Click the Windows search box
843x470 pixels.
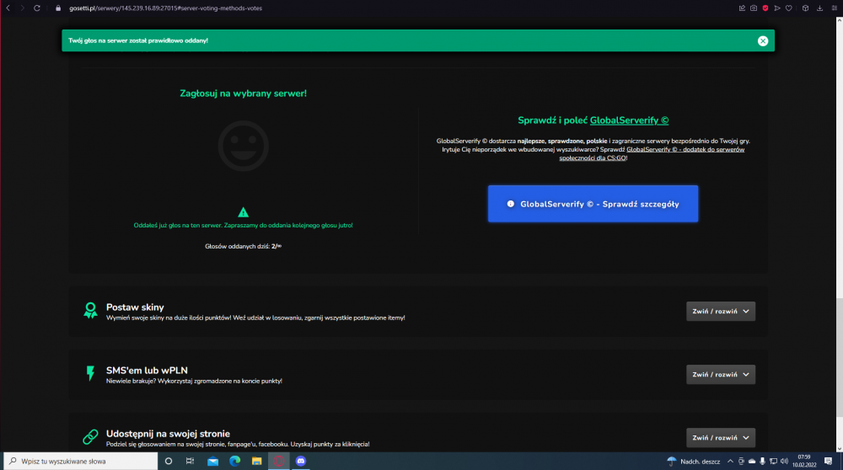click(x=81, y=461)
